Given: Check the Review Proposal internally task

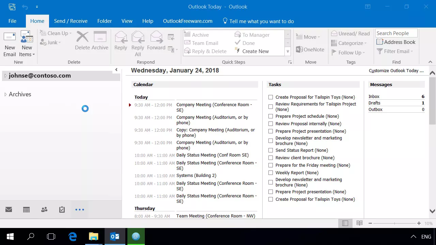Looking at the screenshot, I should tap(271, 124).
